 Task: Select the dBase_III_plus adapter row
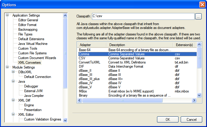137,79
